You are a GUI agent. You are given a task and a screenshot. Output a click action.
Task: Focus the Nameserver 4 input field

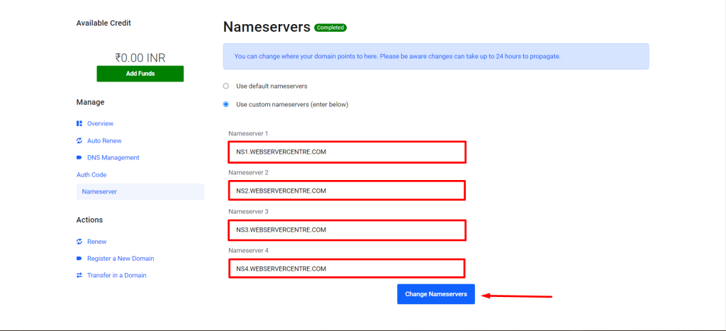[347, 269]
